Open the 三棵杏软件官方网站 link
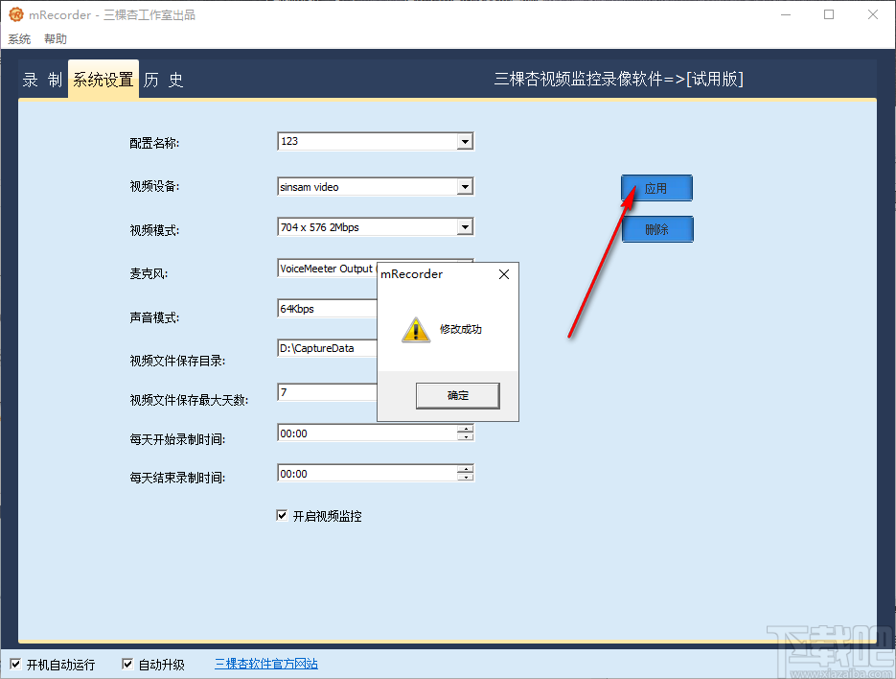 265,663
